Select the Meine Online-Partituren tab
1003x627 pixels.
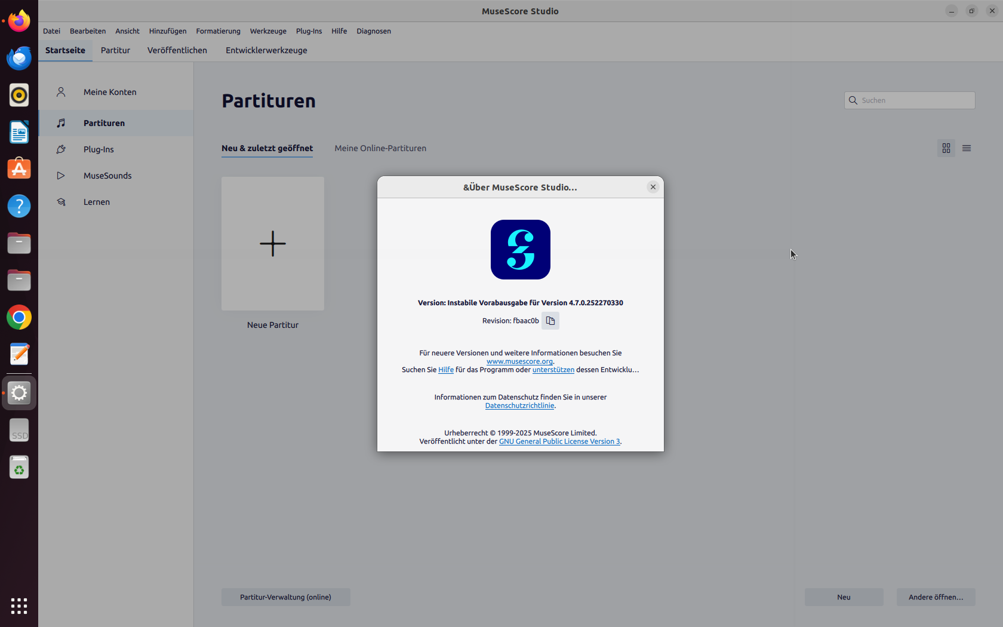(380, 148)
